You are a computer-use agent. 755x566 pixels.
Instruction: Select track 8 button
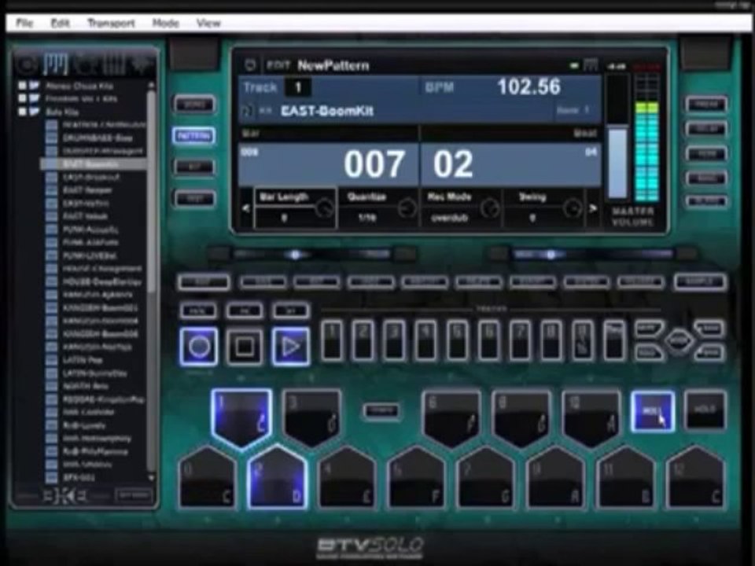(x=551, y=340)
